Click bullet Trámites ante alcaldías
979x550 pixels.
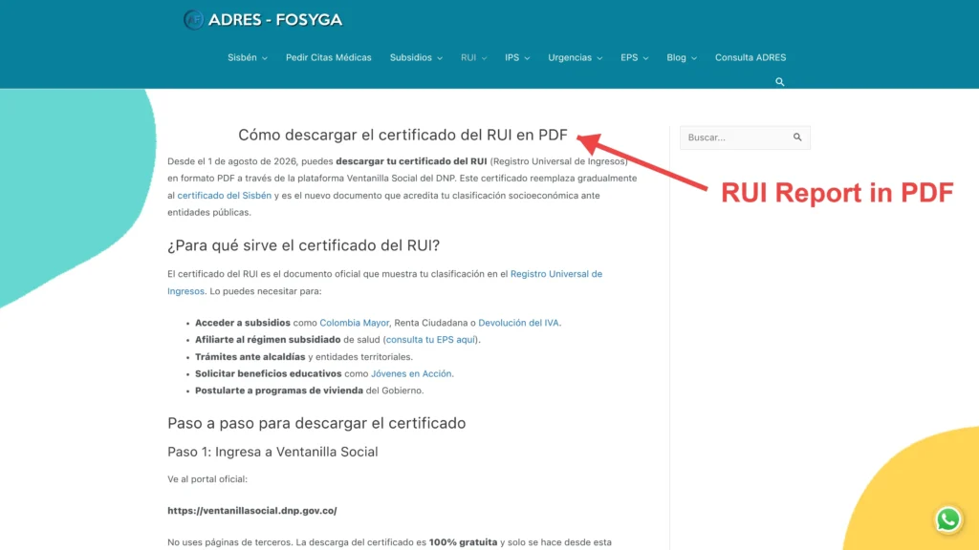[304, 357]
